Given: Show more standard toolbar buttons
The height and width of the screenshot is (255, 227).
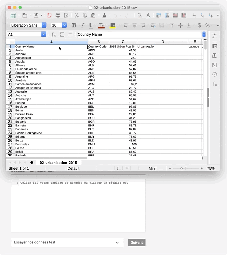Looking at the screenshot, I should [218, 16].
